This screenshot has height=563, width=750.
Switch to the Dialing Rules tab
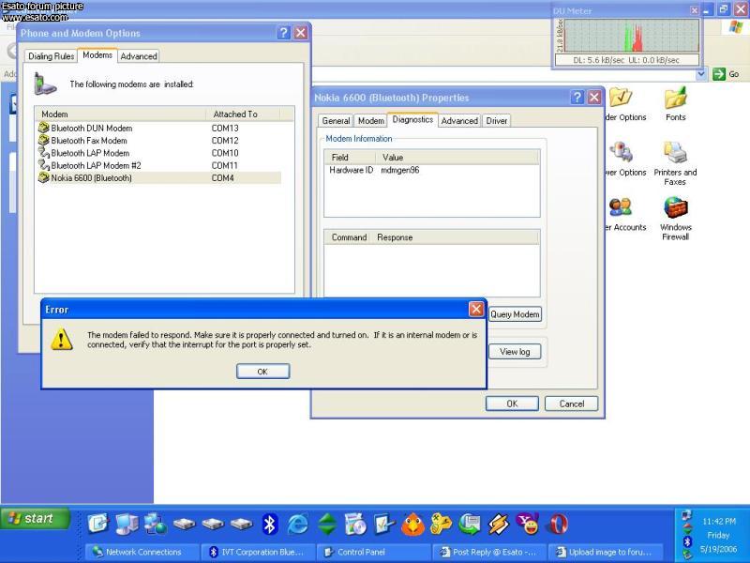click(52, 56)
